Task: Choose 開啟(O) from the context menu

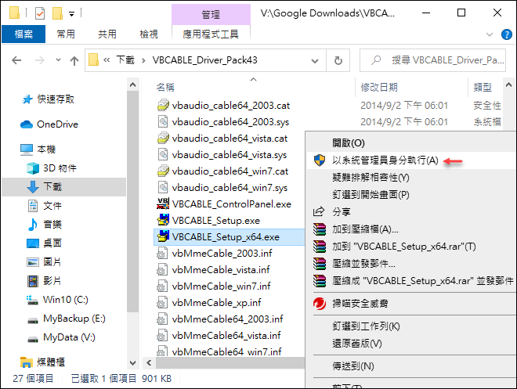Action: click(x=411, y=143)
